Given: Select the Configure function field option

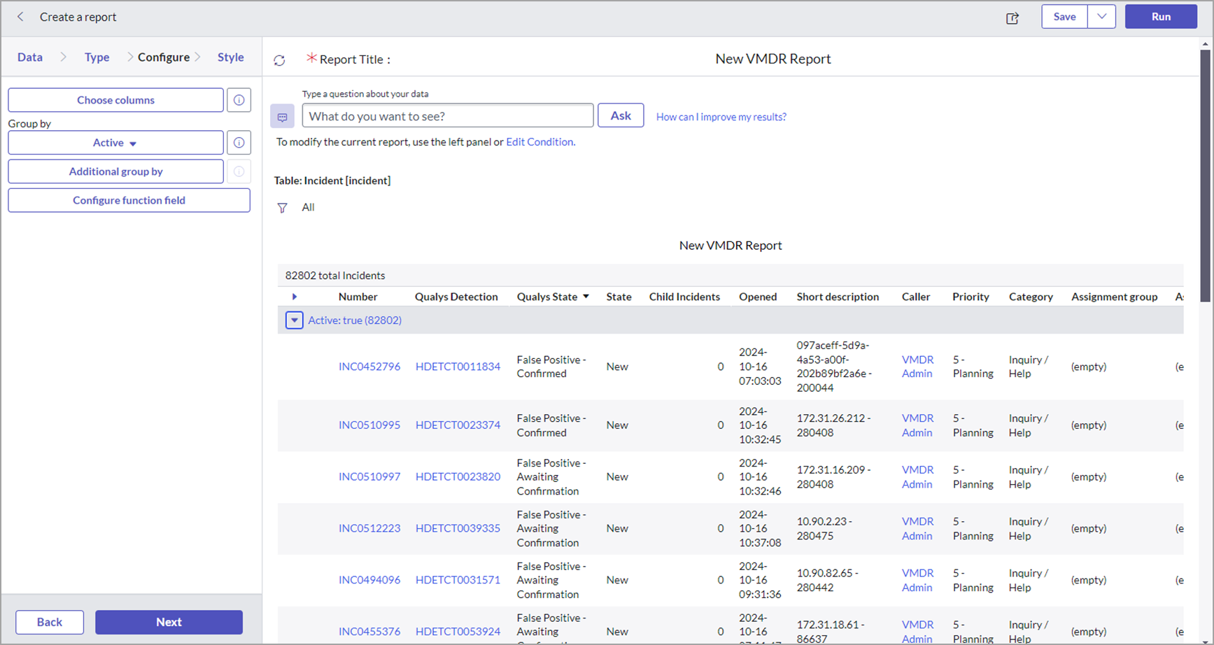Looking at the screenshot, I should [x=129, y=200].
